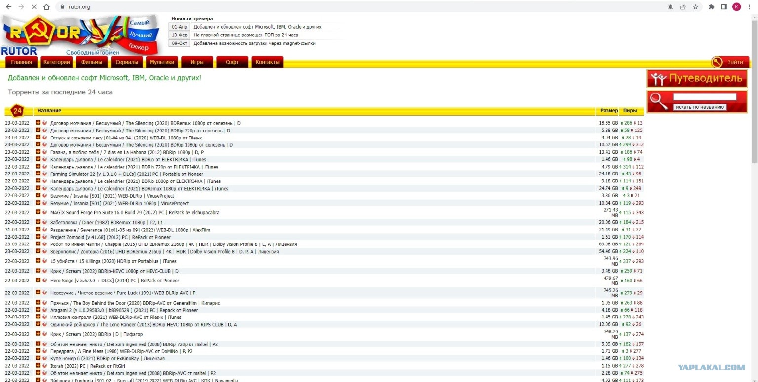
Task: Go to the Игры section
Action: tap(197, 62)
